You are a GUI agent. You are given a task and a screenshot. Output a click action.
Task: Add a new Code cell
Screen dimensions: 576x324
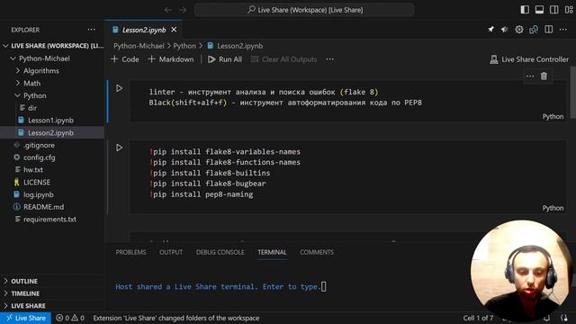[125, 59]
